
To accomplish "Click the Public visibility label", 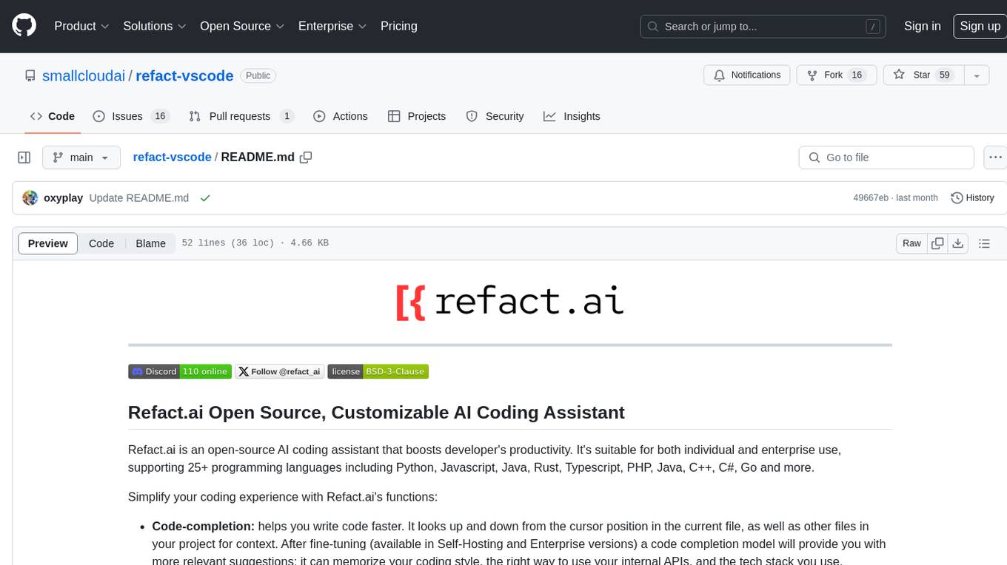I will tap(258, 75).
